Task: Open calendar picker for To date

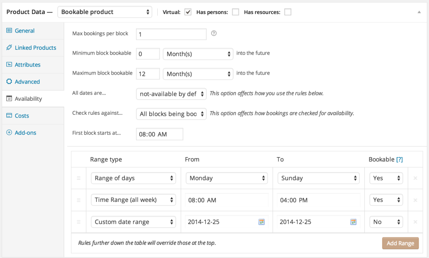Action: pos(353,222)
